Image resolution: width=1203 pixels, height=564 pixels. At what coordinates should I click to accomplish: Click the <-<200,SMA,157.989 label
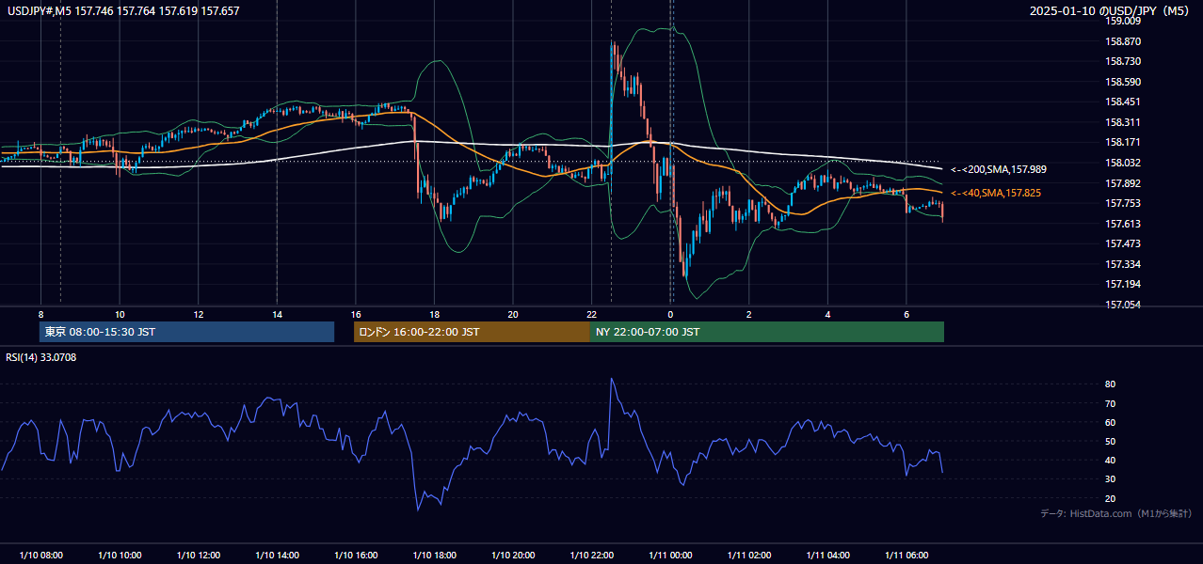point(998,169)
